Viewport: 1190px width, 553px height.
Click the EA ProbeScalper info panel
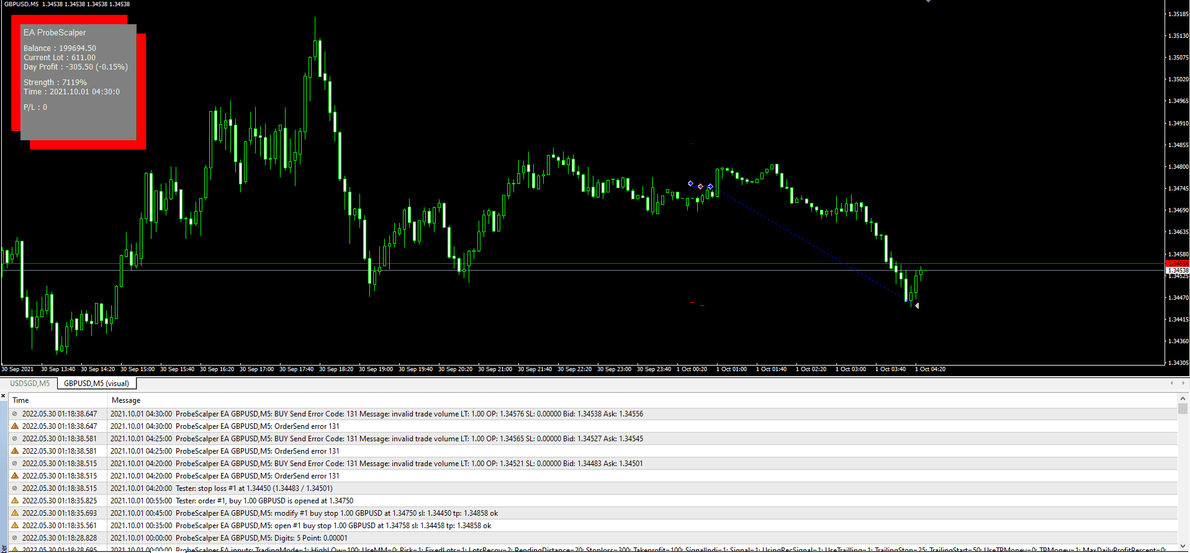pos(78,82)
